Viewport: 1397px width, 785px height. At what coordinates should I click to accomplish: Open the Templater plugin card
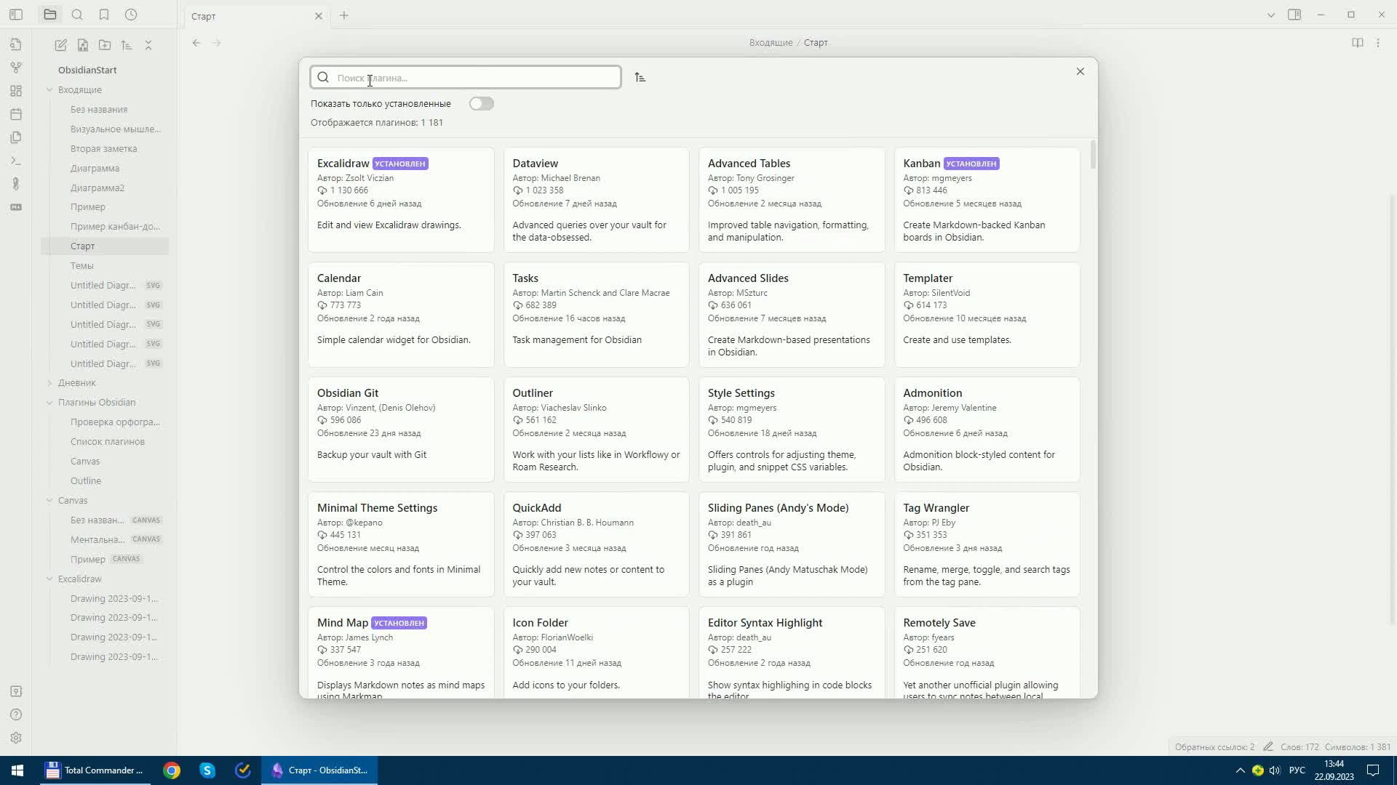coord(987,315)
